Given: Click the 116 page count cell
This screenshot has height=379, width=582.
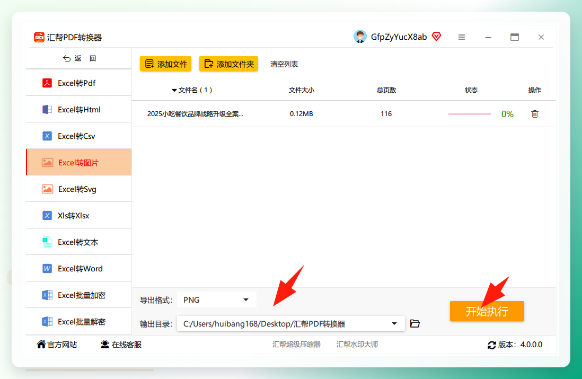Looking at the screenshot, I should tap(386, 114).
